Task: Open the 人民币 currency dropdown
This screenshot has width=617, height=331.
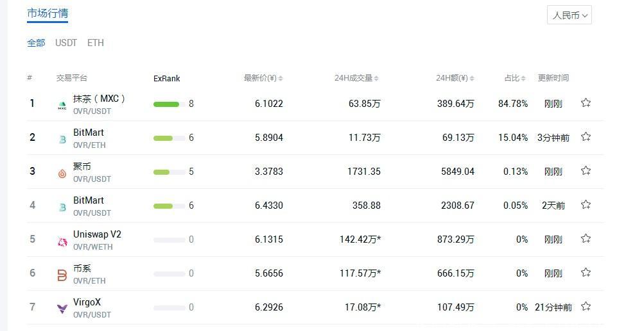Action: click(x=569, y=15)
